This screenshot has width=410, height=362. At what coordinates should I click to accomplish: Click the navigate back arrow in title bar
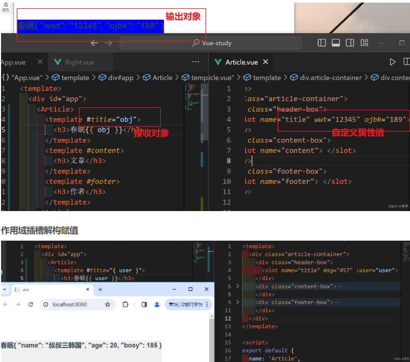pos(94,43)
